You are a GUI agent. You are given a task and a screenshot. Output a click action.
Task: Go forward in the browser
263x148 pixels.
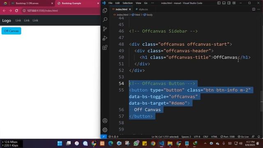(10, 11)
